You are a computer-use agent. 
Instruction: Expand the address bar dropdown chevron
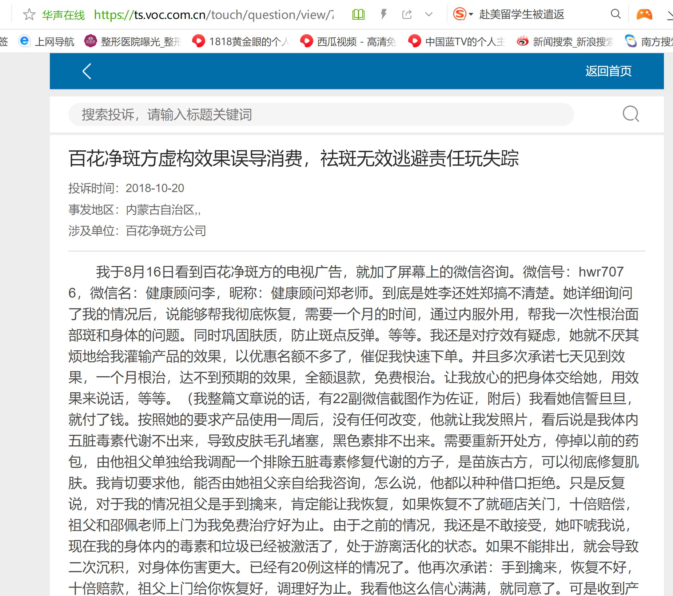(429, 15)
